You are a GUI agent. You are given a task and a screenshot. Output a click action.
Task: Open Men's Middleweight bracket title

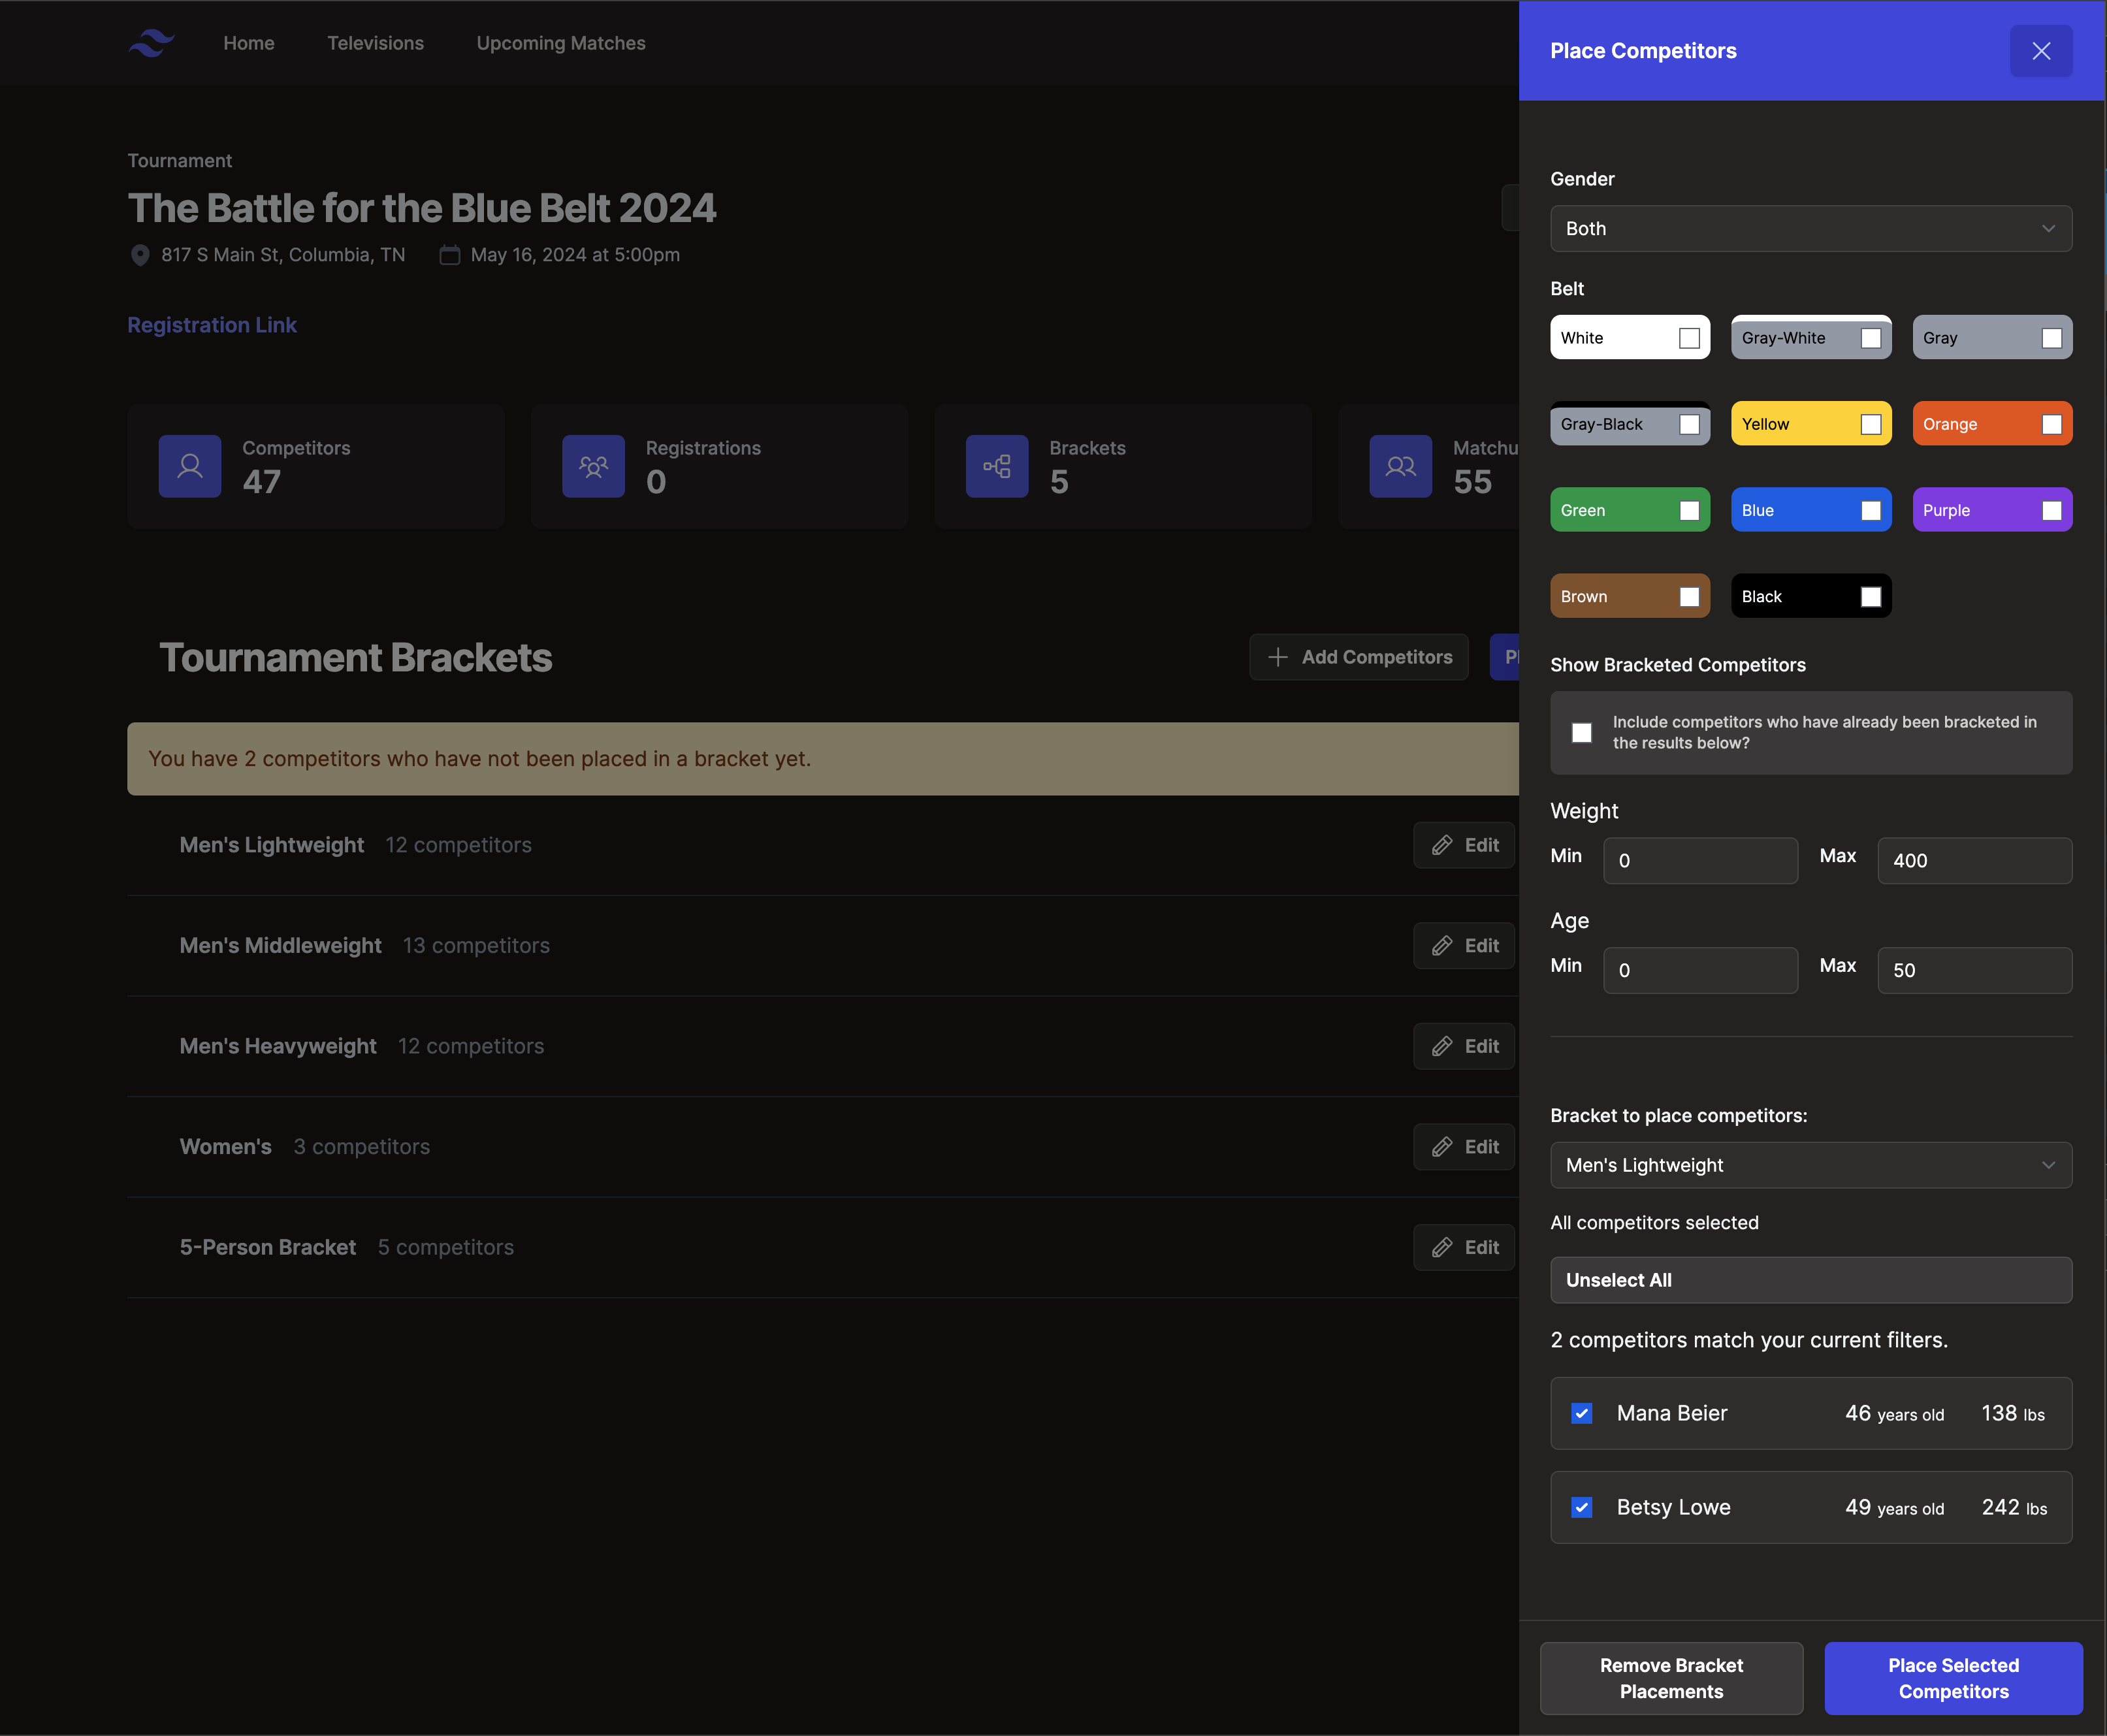281,946
